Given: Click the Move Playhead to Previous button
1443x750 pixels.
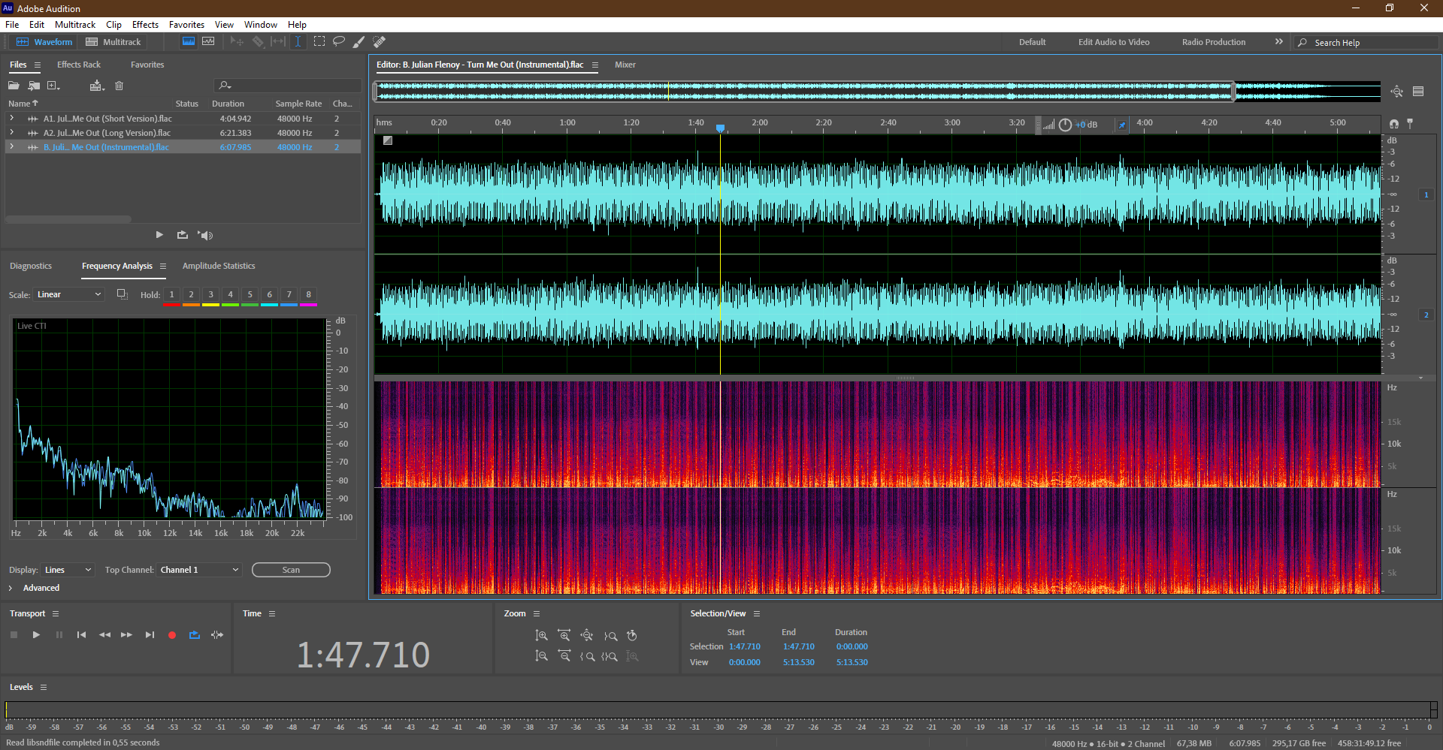Looking at the screenshot, I should (81, 635).
